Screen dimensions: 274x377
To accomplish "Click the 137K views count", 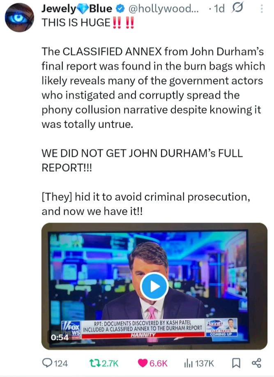I will coord(204,363).
